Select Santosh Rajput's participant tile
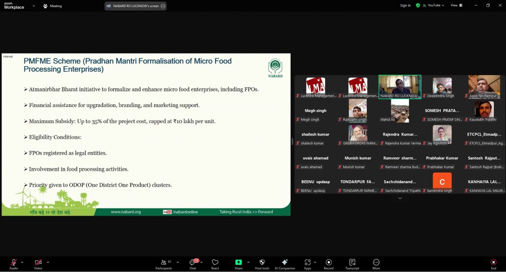This screenshot has height=272, width=506. click(x=484, y=158)
